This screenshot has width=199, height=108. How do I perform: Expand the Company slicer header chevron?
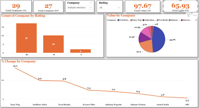91,3
